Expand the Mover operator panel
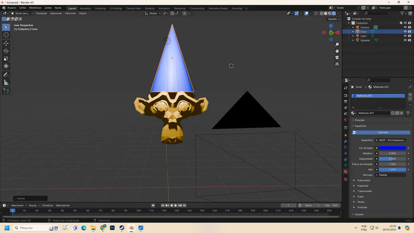Viewport: 414px width, 233px height. click(x=30, y=198)
